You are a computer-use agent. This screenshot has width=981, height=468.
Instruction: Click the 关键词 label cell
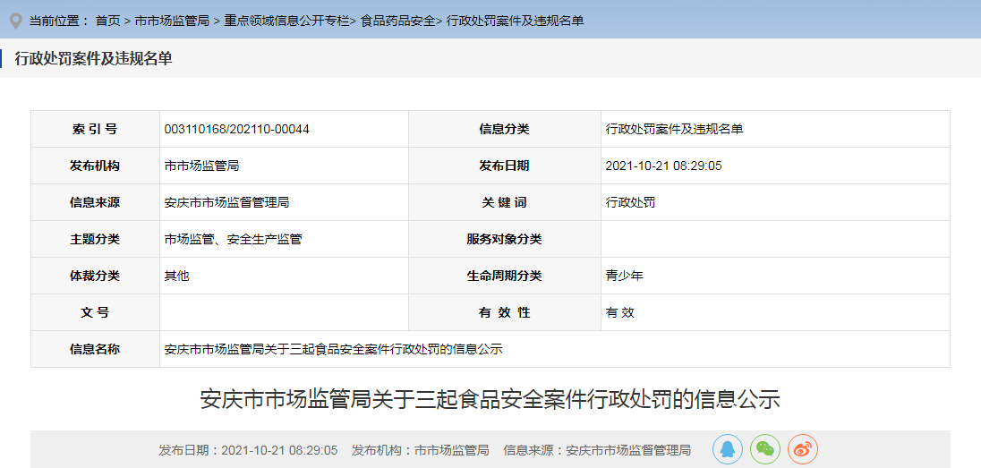tap(504, 203)
